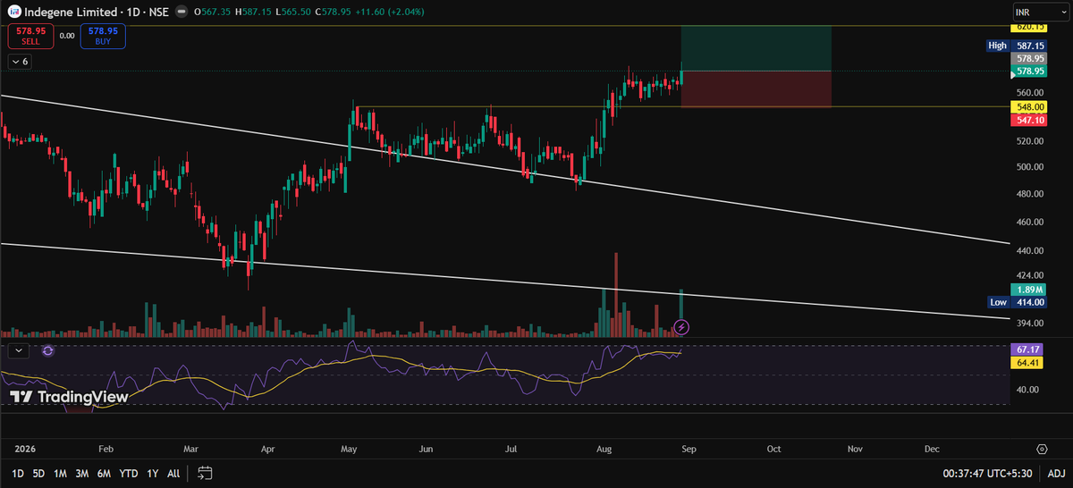Click the 0.00 spread value between Sell and Buy
Screen dimensions: 1073x488
point(66,36)
